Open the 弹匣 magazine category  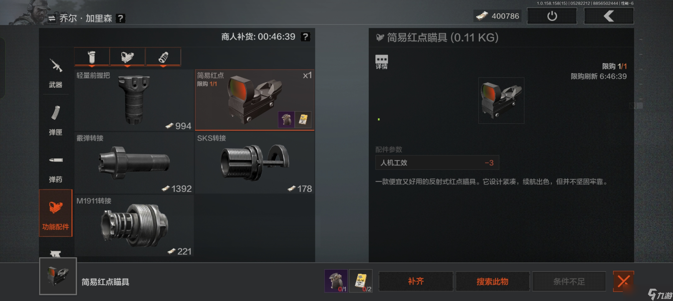pyautogui.click(x=56, y=120)
